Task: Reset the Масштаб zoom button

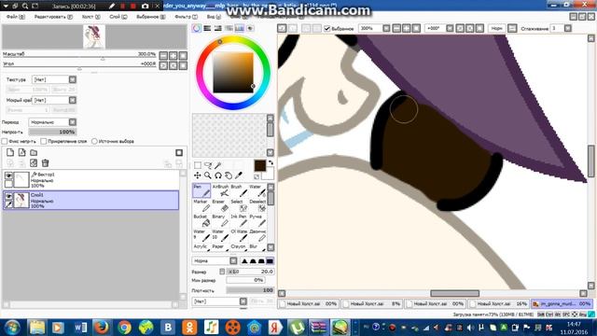Action: tap(183, 56)
